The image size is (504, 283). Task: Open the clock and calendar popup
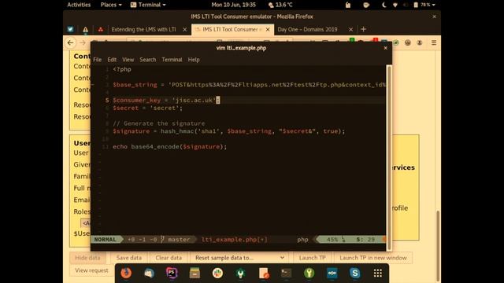(x=233, y=5)
